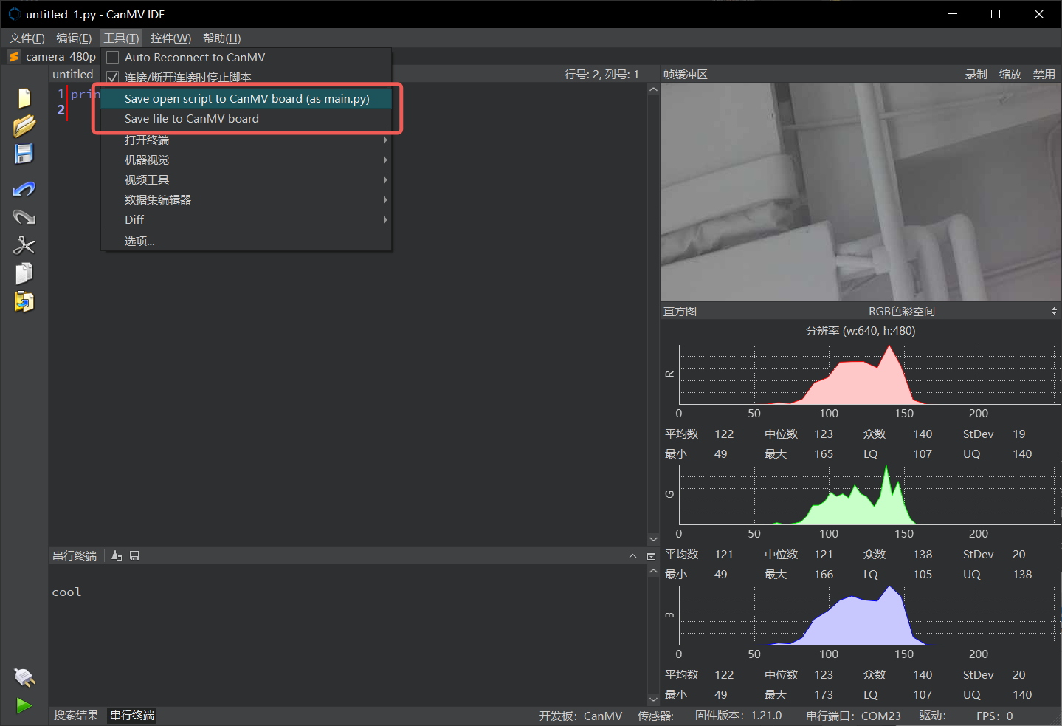Undo the last edit with the blue arrow
Image resolution: width=1062 pixels, height=726 pixels.
[24, 190]
